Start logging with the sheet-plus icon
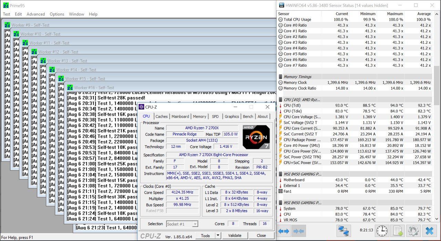 (x=398, y=231)
